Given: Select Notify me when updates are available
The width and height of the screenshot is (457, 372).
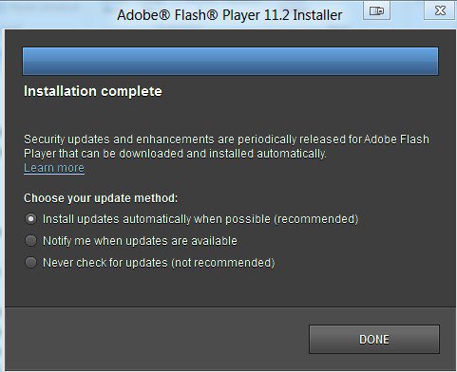Looking at the screenshot, I should (30, 241).
